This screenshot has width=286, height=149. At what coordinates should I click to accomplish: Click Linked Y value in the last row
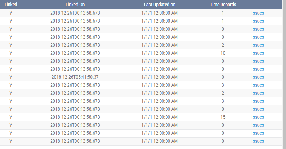tap(11, 141)
